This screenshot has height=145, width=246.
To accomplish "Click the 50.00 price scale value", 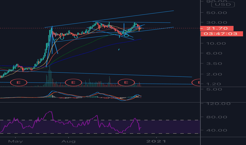I will [216, 13].
